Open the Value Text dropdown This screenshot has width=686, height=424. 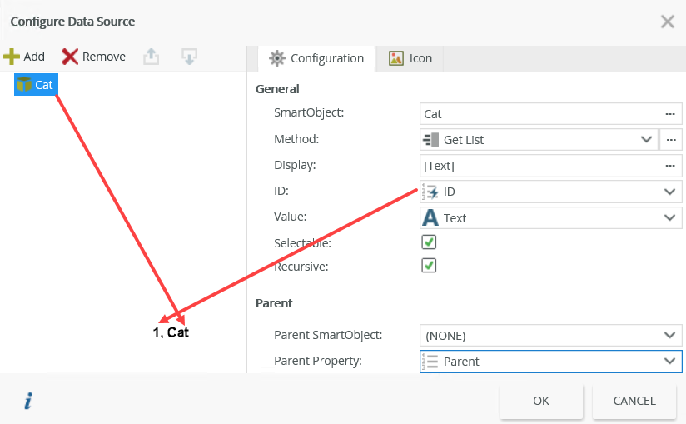[669, 217]
